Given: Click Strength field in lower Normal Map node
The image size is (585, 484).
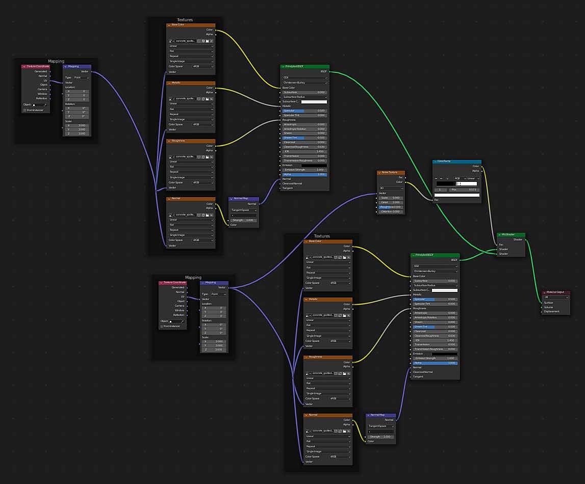Looking at the screenshot, I should (x=380, y=437).
